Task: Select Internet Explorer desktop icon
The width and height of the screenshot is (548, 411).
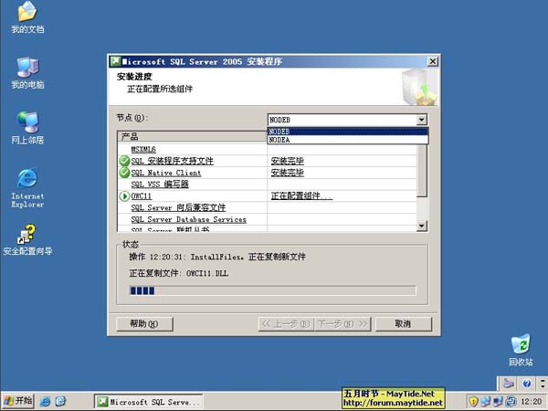Action: point(27,178)
